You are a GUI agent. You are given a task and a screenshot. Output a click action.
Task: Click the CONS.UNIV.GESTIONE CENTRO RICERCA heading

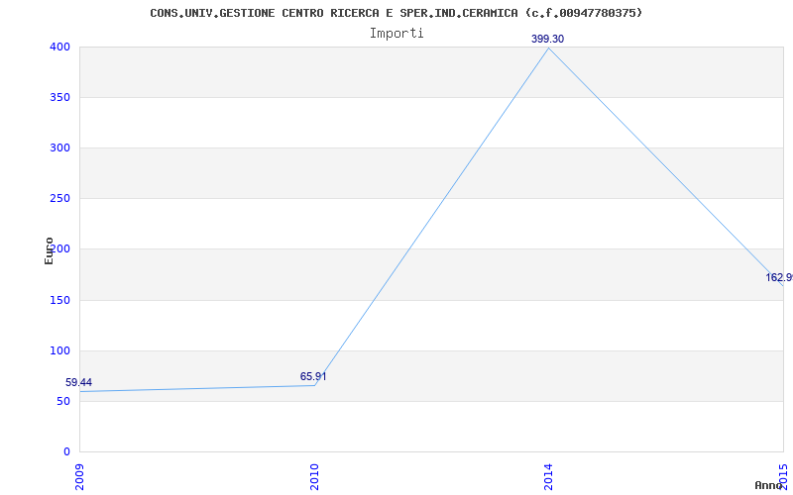[396, 13]
